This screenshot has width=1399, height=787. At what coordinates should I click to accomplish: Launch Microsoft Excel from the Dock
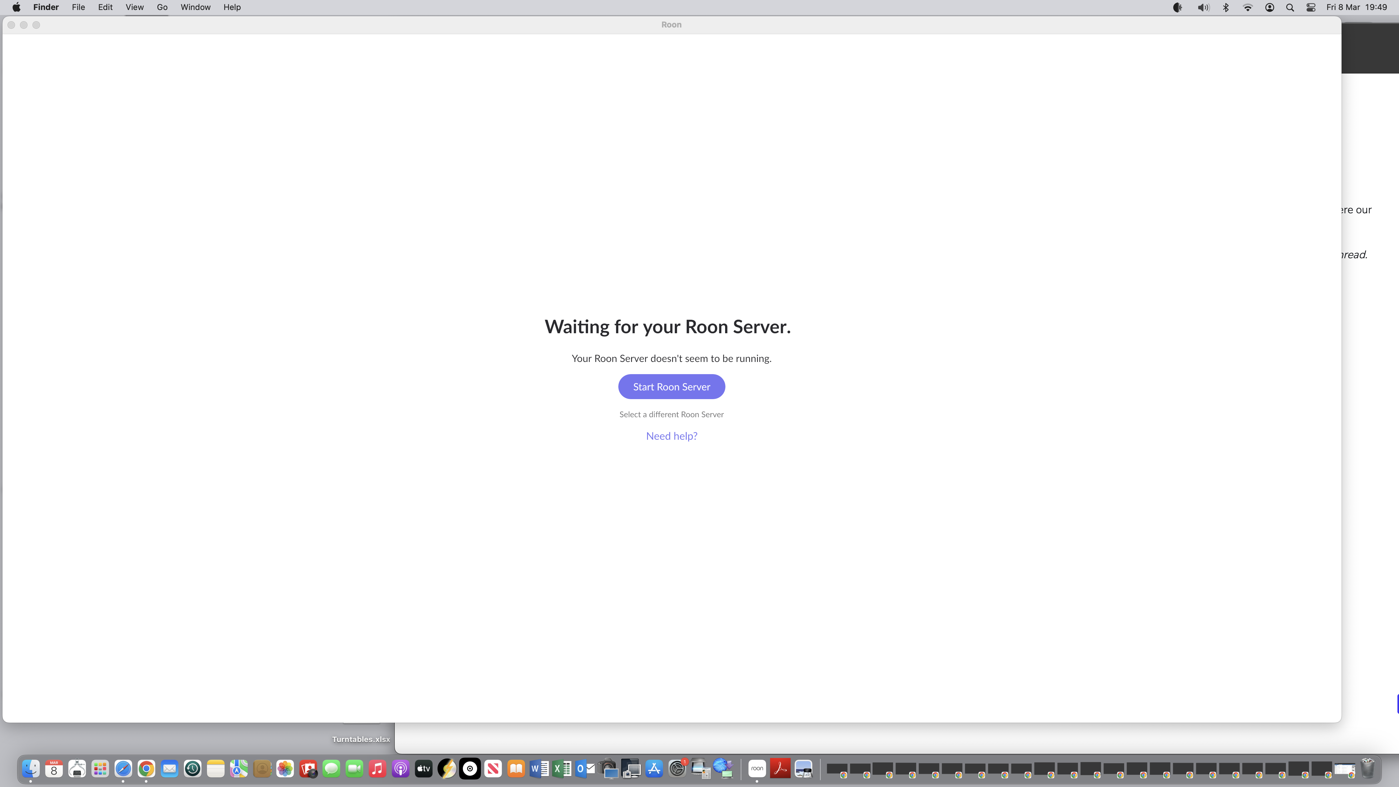(562, 769)
